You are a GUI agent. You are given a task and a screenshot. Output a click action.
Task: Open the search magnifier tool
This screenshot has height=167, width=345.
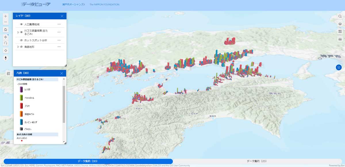(340, 16)
